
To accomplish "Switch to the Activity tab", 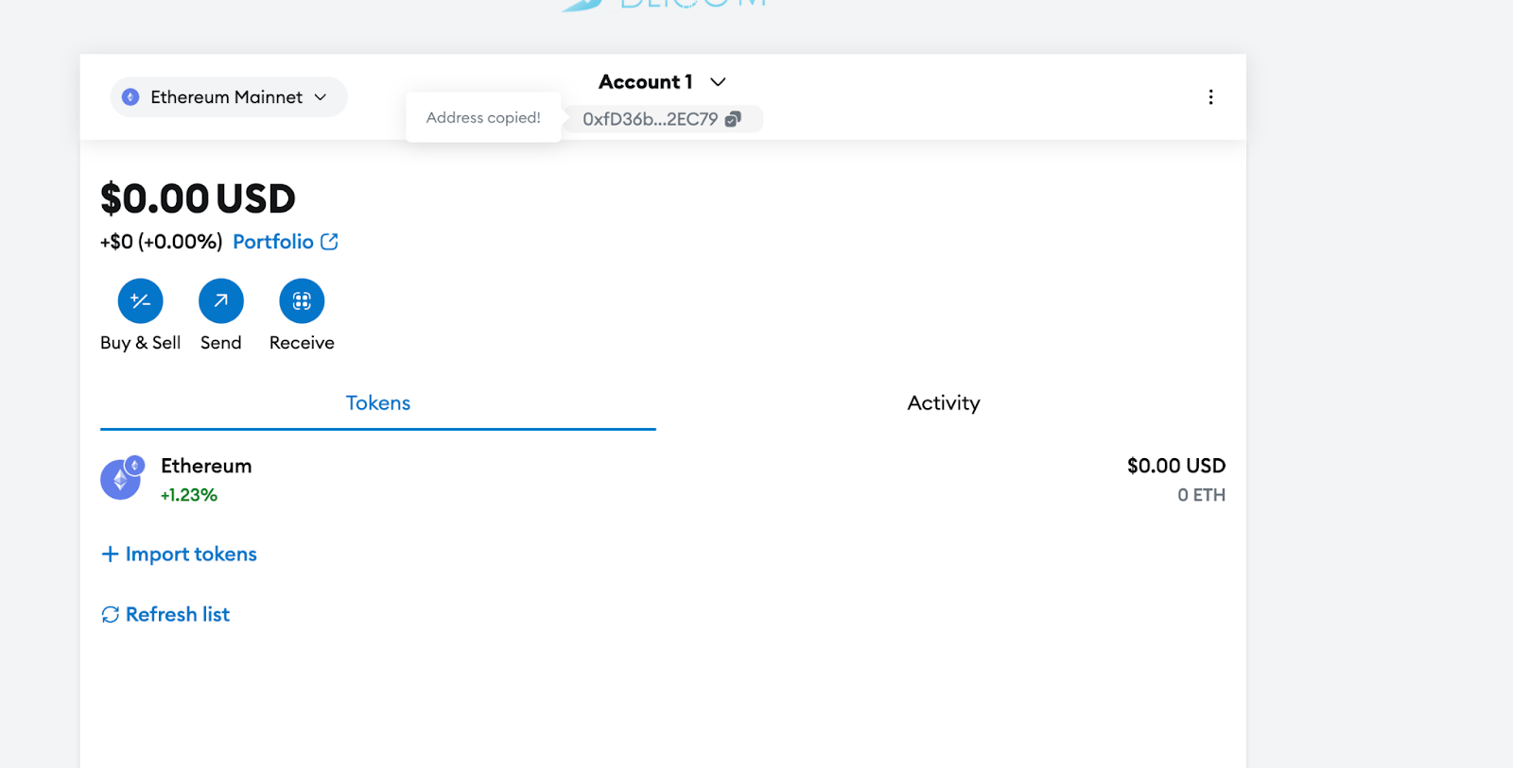I will (x=943, y=403).
